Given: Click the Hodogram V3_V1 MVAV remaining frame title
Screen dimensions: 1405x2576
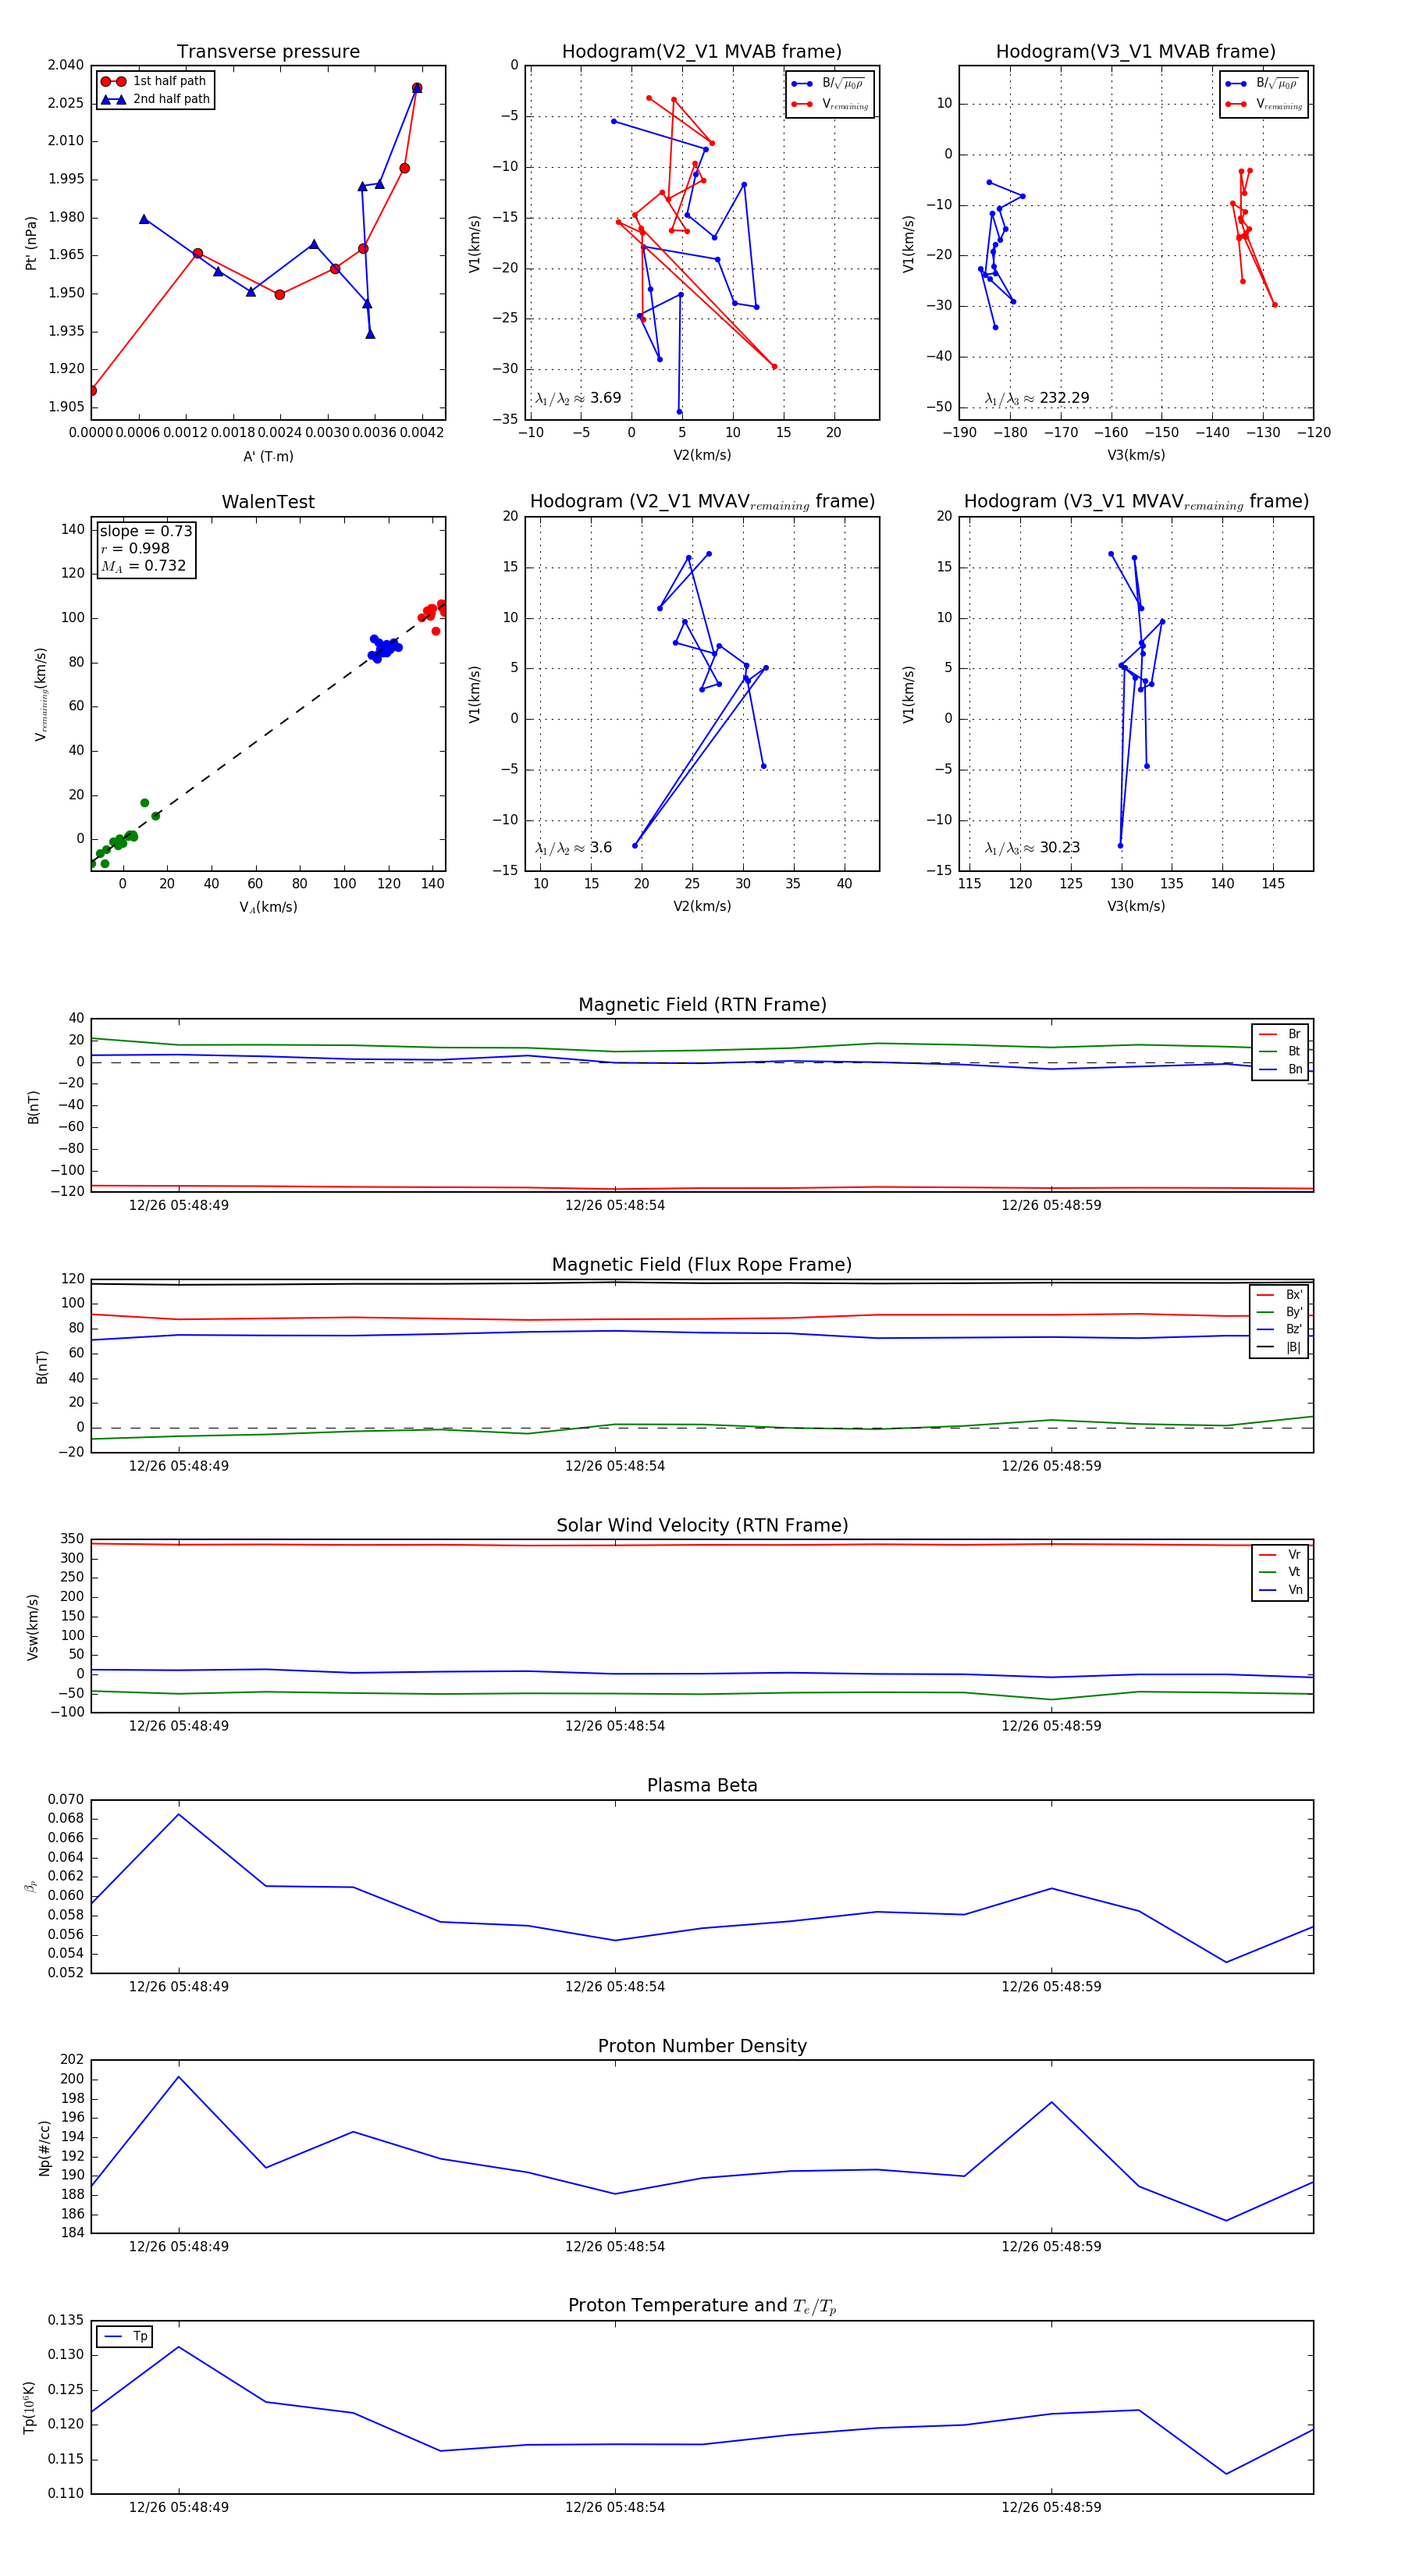Looking at the screenshot, I should (x=1136, y=502).
